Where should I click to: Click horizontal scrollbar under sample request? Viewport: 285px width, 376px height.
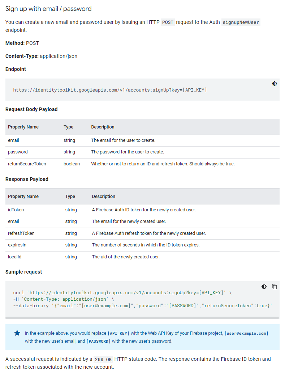(x=142, y=318)
